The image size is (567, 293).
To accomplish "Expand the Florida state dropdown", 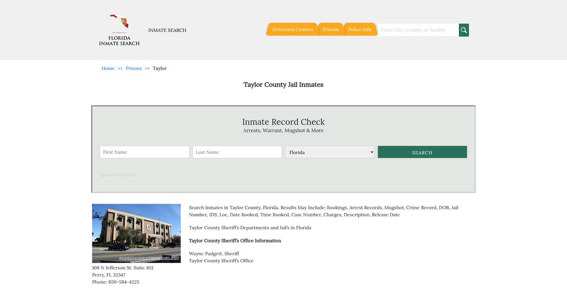I will click(x=330, y=152).
